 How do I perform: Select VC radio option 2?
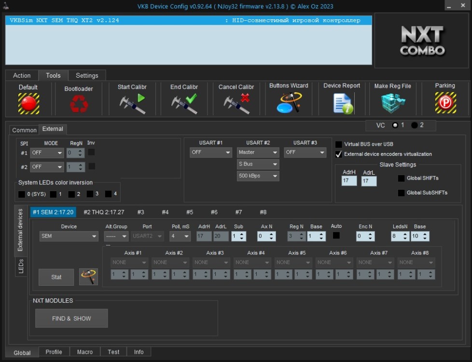tap(414, 125)
